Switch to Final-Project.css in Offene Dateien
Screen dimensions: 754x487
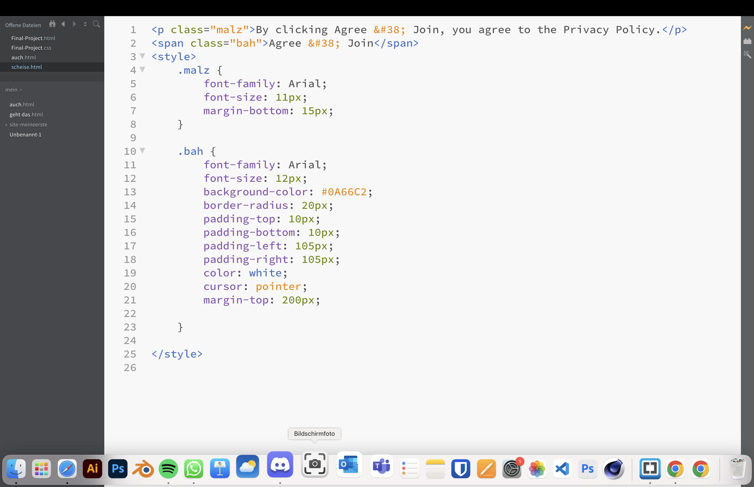coord(31,48)
